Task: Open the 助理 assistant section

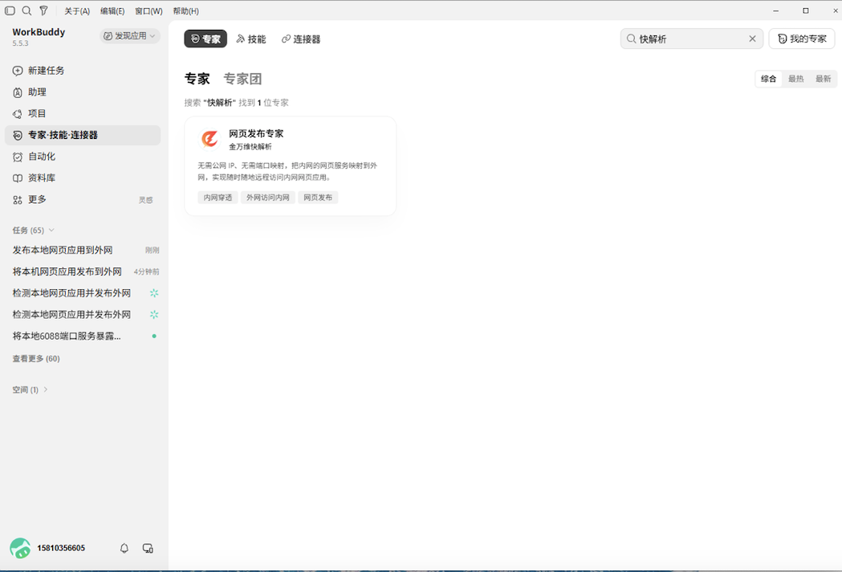Action: pyautogui.click(x=83, y=92)
